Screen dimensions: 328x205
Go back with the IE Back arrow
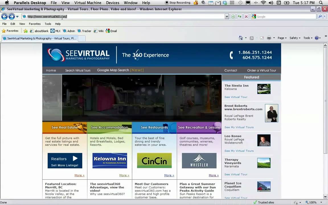pyautogui.click(x=4, y=16)
